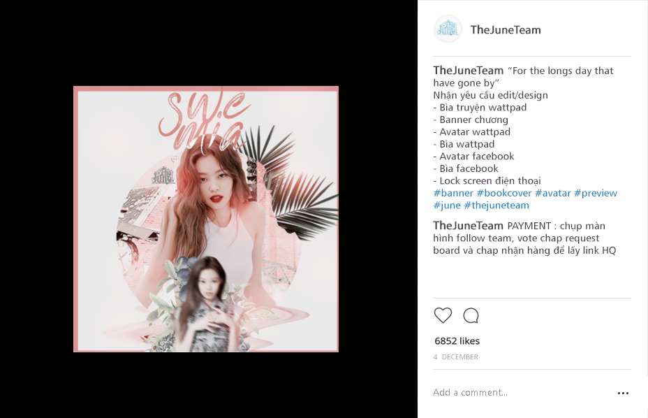The width and height of the screenshot is (648, 418).
Task: Open the #june hashtag
Action: pyautogui.click(x=447, y=206)
